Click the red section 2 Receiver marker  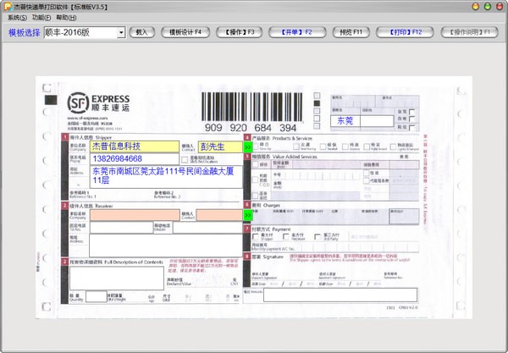click(x=62, y=204)
